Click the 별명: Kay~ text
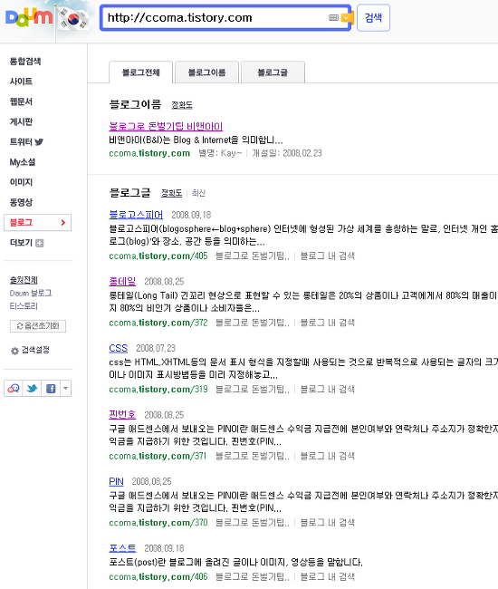The width and height of the screenshot is (498, 589). (220, 153)
